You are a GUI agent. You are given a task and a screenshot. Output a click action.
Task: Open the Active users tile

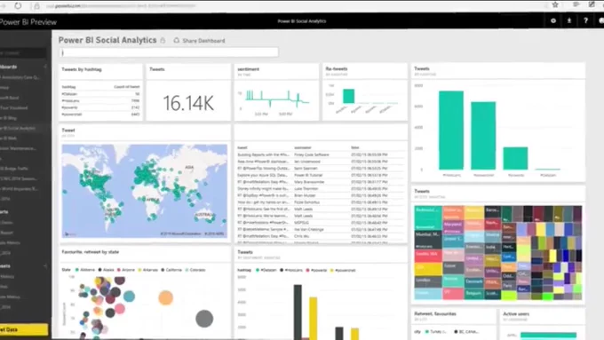pos(542,323)
